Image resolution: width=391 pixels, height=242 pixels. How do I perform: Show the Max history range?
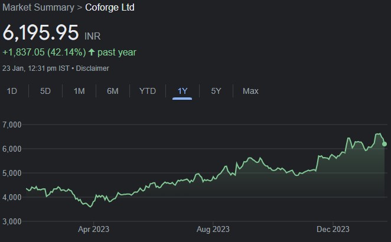tap(250, 91)
